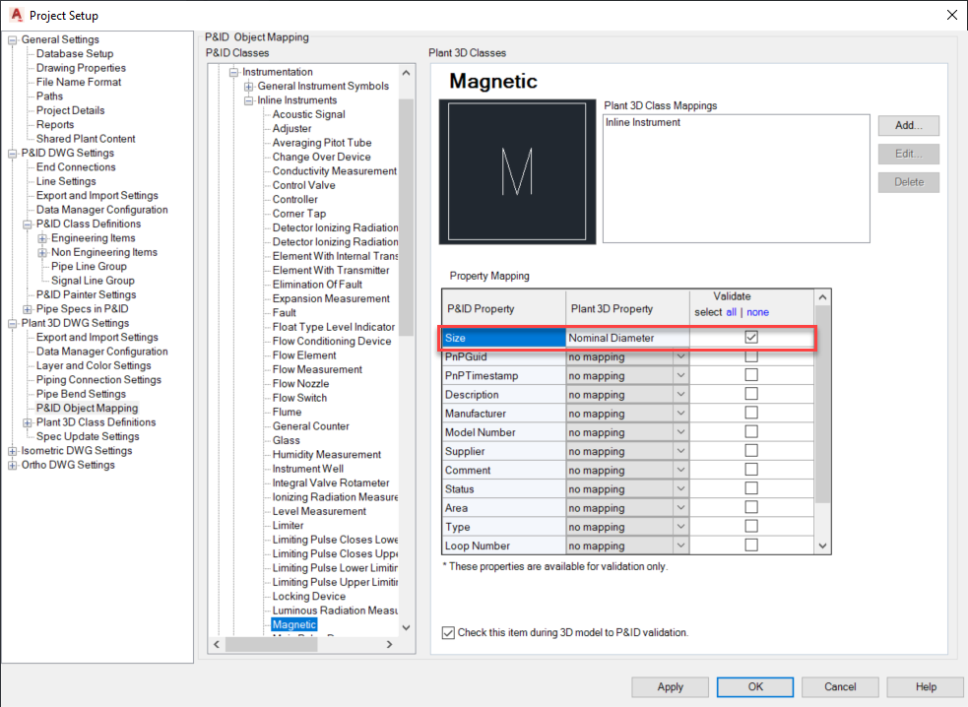Expand Pipe Specs in P&ID node
The height and width of the screenshot is (707, 968).
point(28,309)
